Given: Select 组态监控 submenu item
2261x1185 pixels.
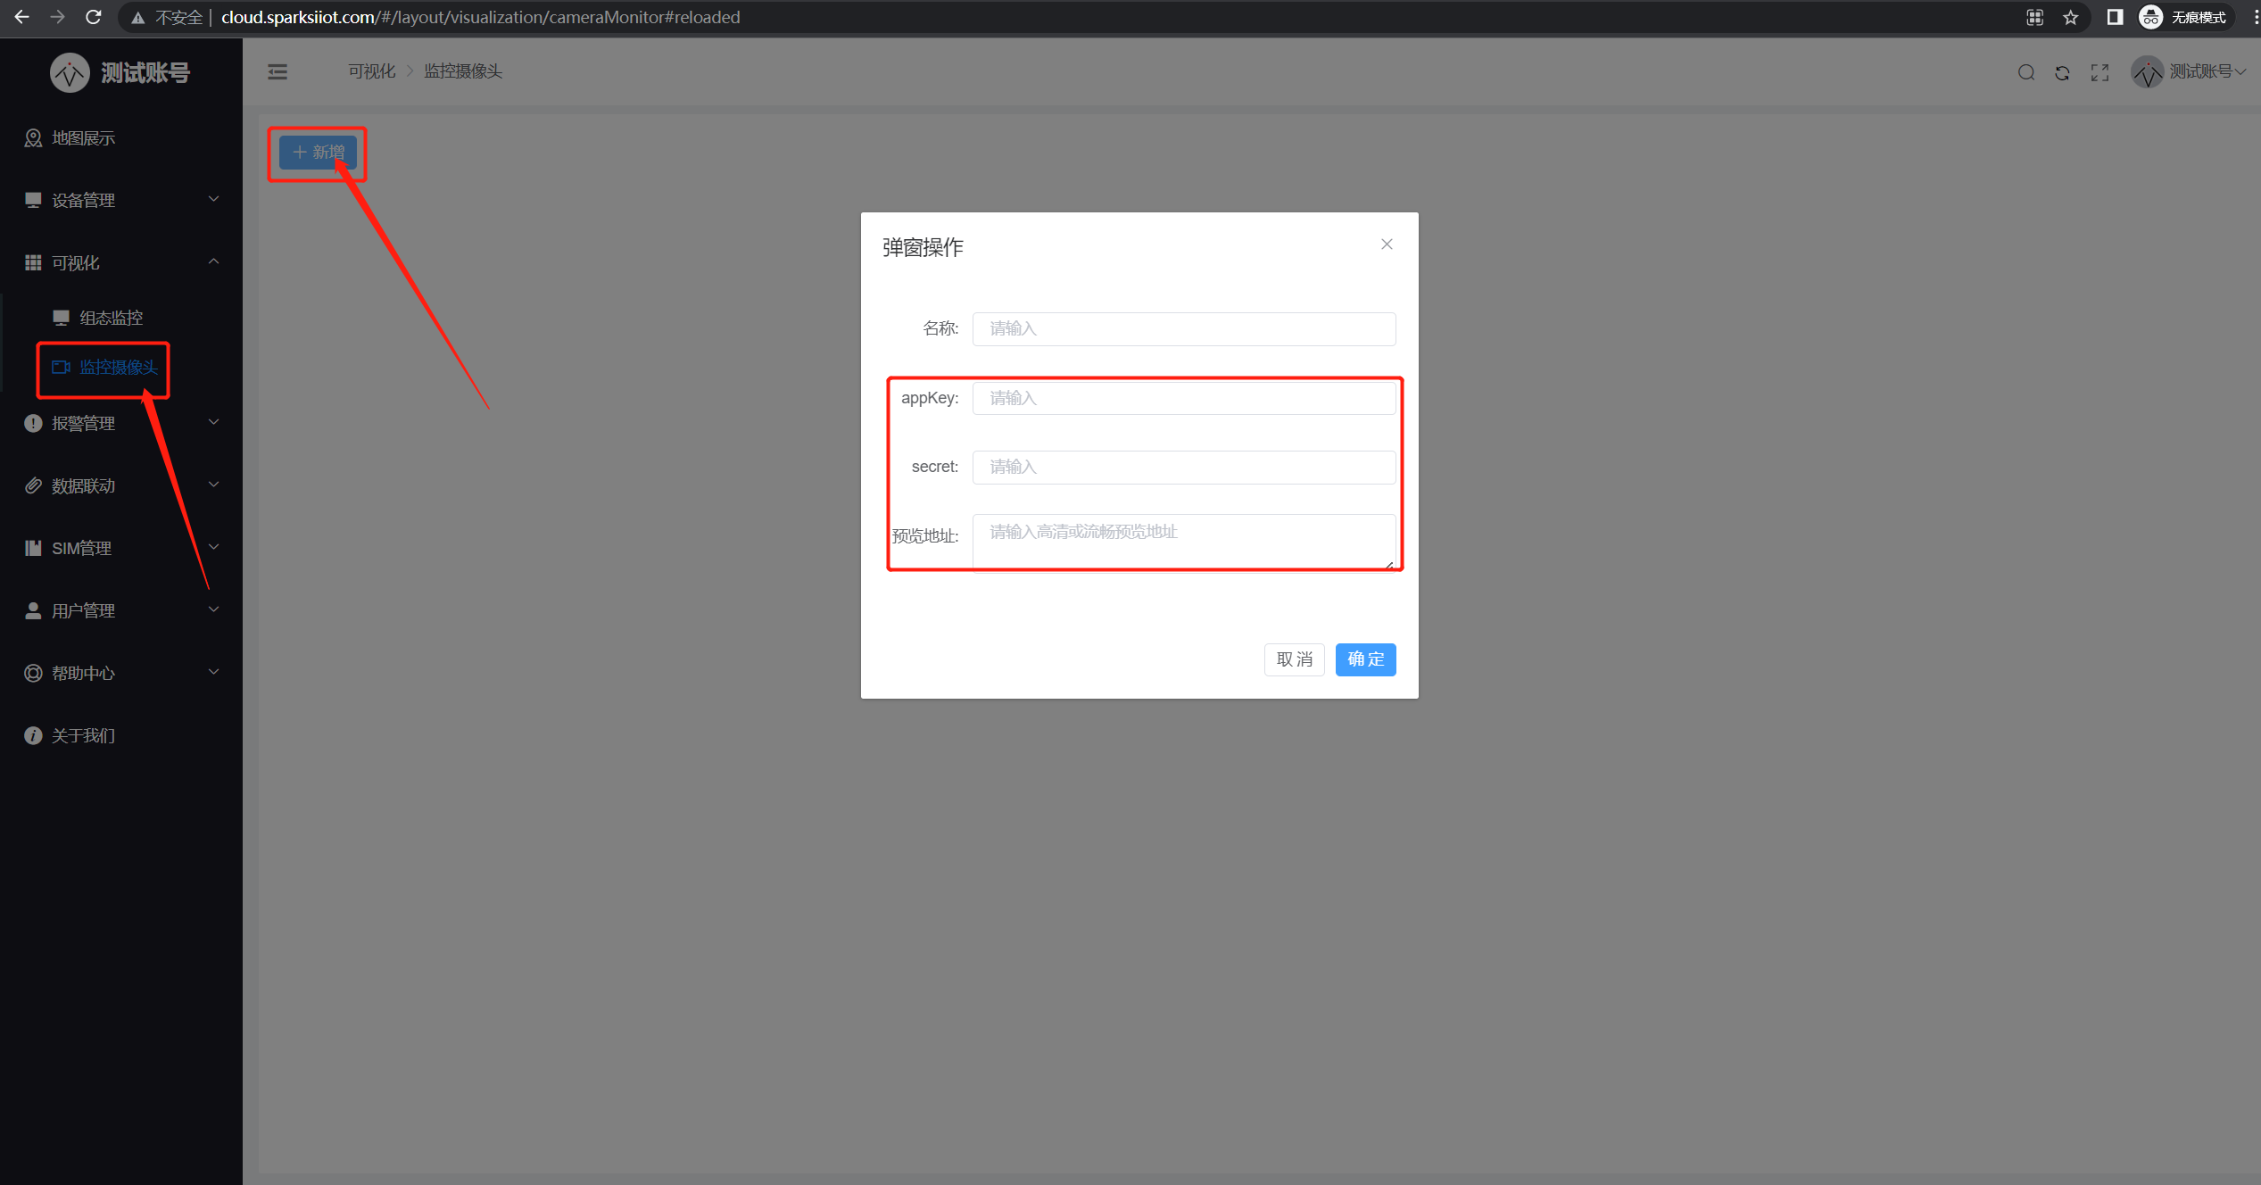Looking at the screenshot, I should click(x=111, y=318).
